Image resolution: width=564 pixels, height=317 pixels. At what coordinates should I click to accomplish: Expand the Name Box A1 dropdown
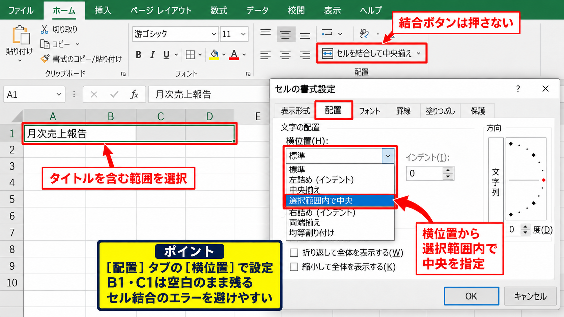point(59,94)
